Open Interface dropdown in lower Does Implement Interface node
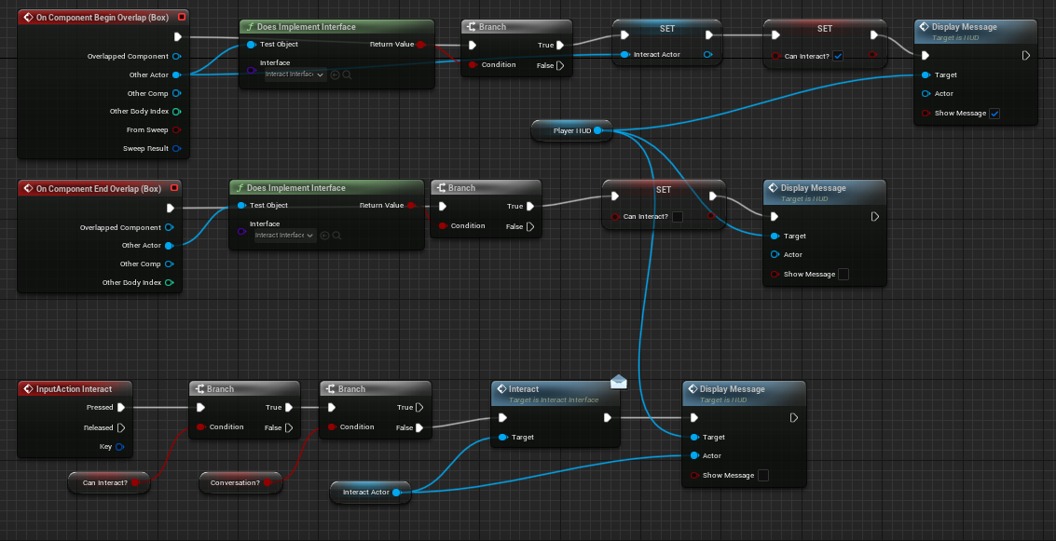Image resolution: width=1056 pixels, height=541 pixels. tap(284, 236)
